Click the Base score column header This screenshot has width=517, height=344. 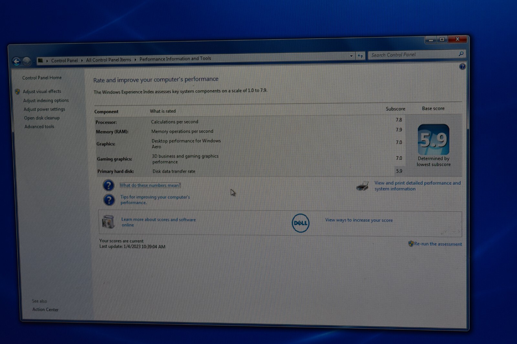tap(433, 109)
